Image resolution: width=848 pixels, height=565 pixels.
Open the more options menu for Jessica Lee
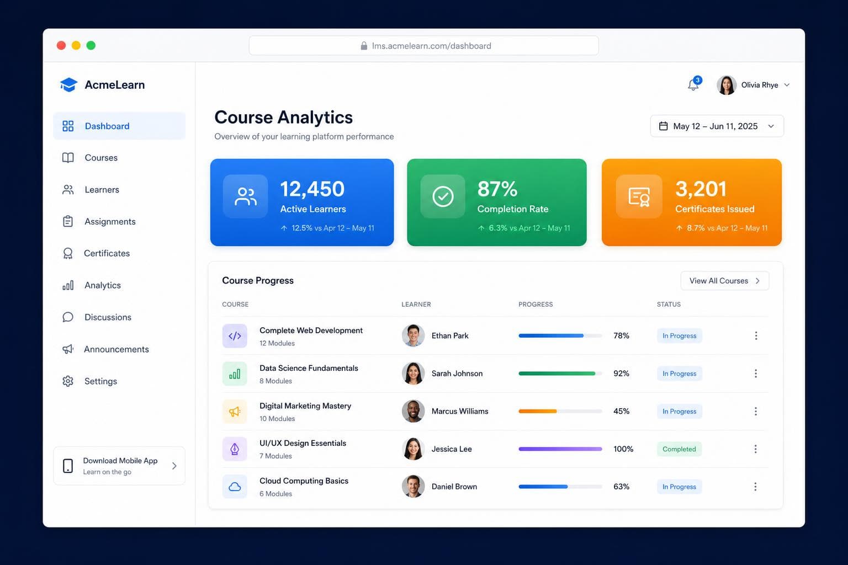point(756,449)
